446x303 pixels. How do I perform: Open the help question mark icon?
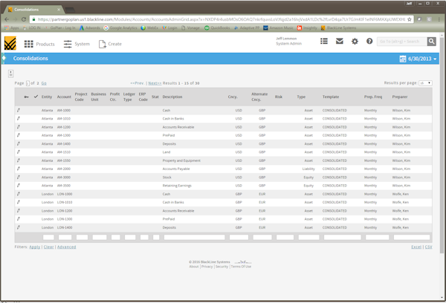[x=369, y=41]
